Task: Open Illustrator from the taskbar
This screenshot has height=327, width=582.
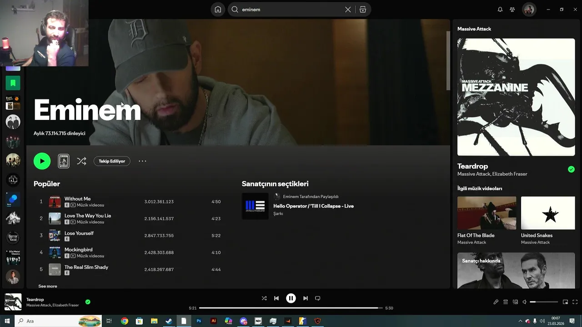Action: pyautogui.click(x=214, y=321)
